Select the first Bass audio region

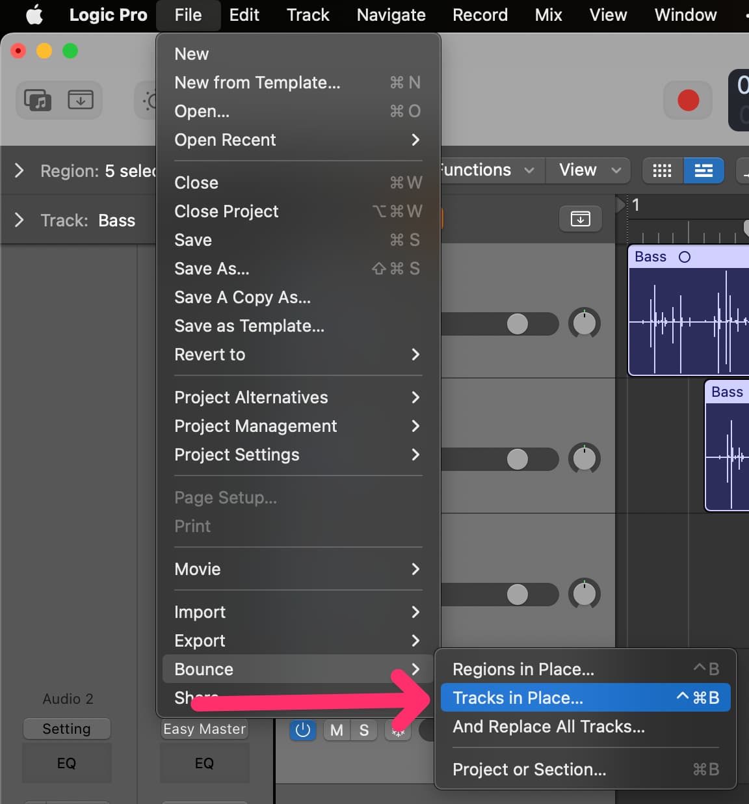point(689,310)
